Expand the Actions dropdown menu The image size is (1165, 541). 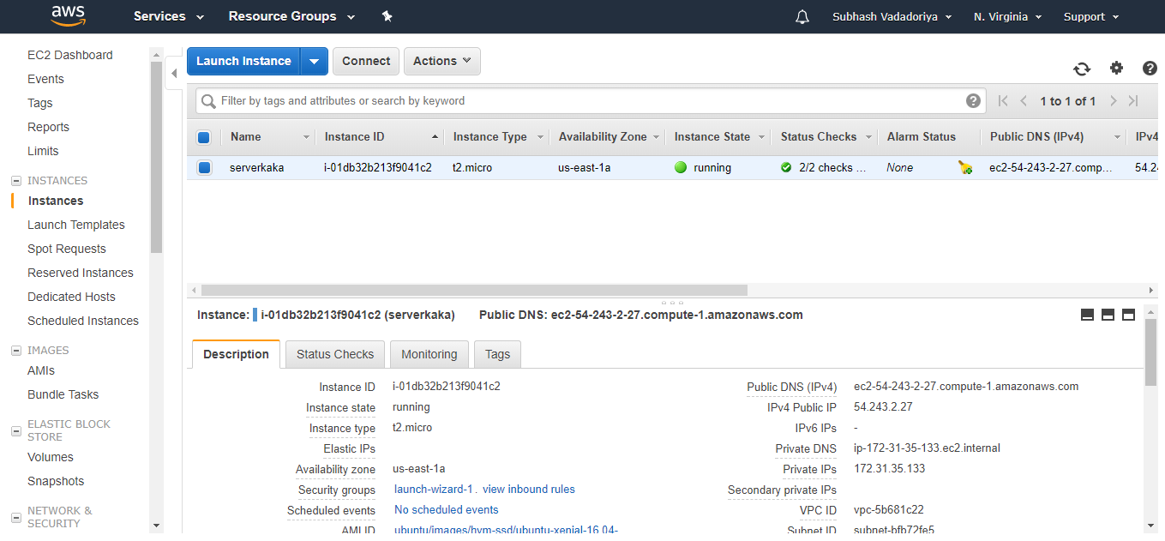(x=442, y=61)
